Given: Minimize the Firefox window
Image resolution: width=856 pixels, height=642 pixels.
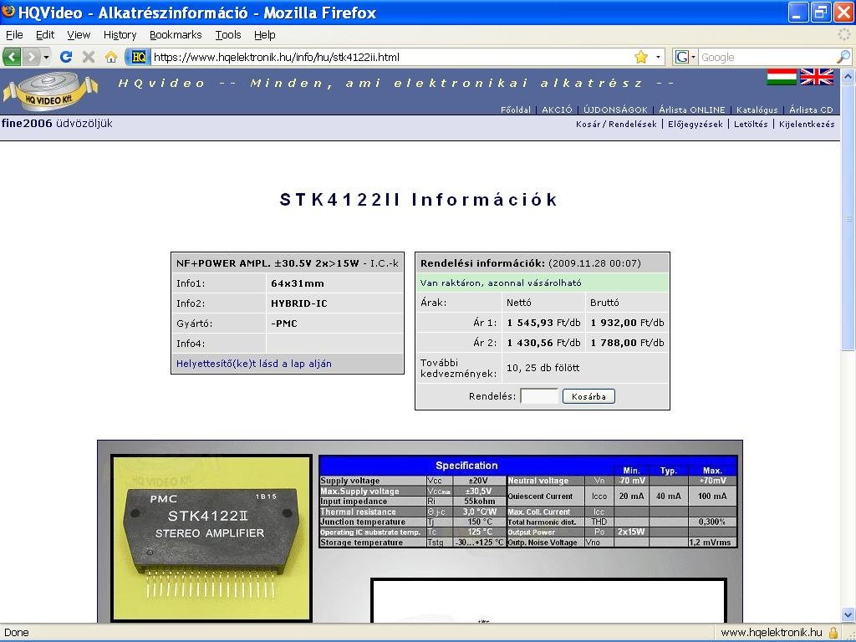Looking at the screenshot, I should tap(797, 12).
